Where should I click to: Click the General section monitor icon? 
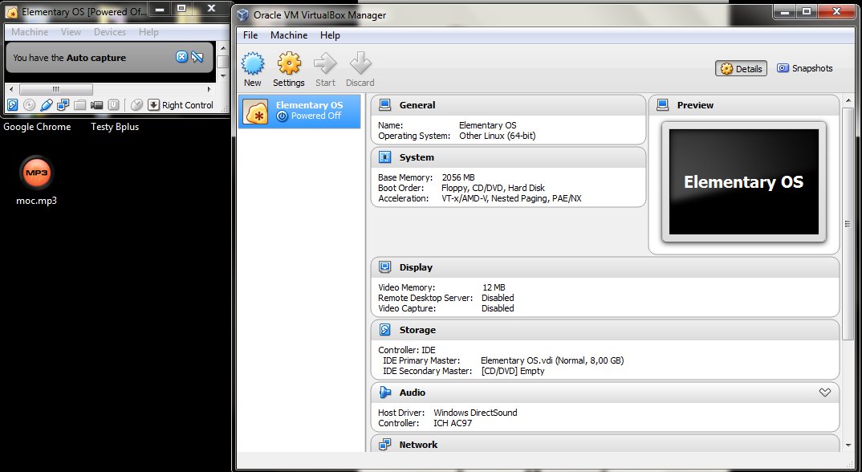tap(384, 104)
